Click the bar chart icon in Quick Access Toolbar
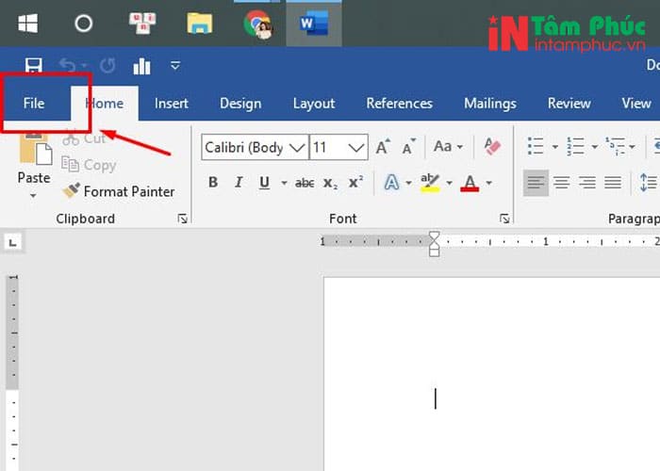The width and height of the screenshot is (660, 471). (141, 66)
